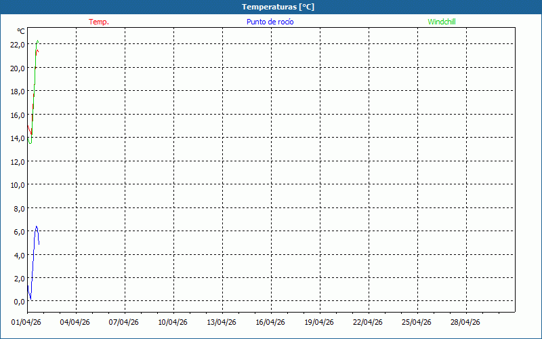Click the 19/04/26 date label
Screen dimensions: 542x339
pos(318,322)
